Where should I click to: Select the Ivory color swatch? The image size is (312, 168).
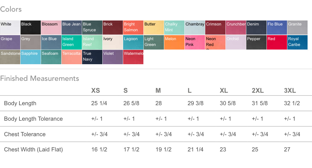113,42
